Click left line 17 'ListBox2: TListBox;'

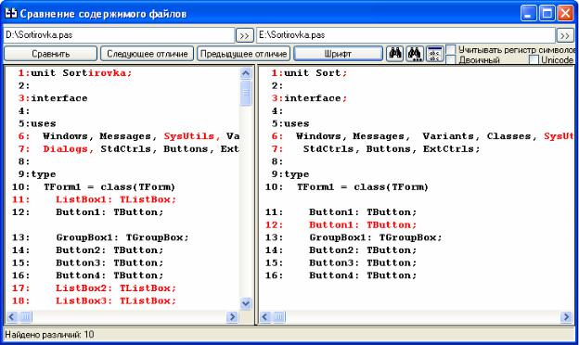(116, 288)
